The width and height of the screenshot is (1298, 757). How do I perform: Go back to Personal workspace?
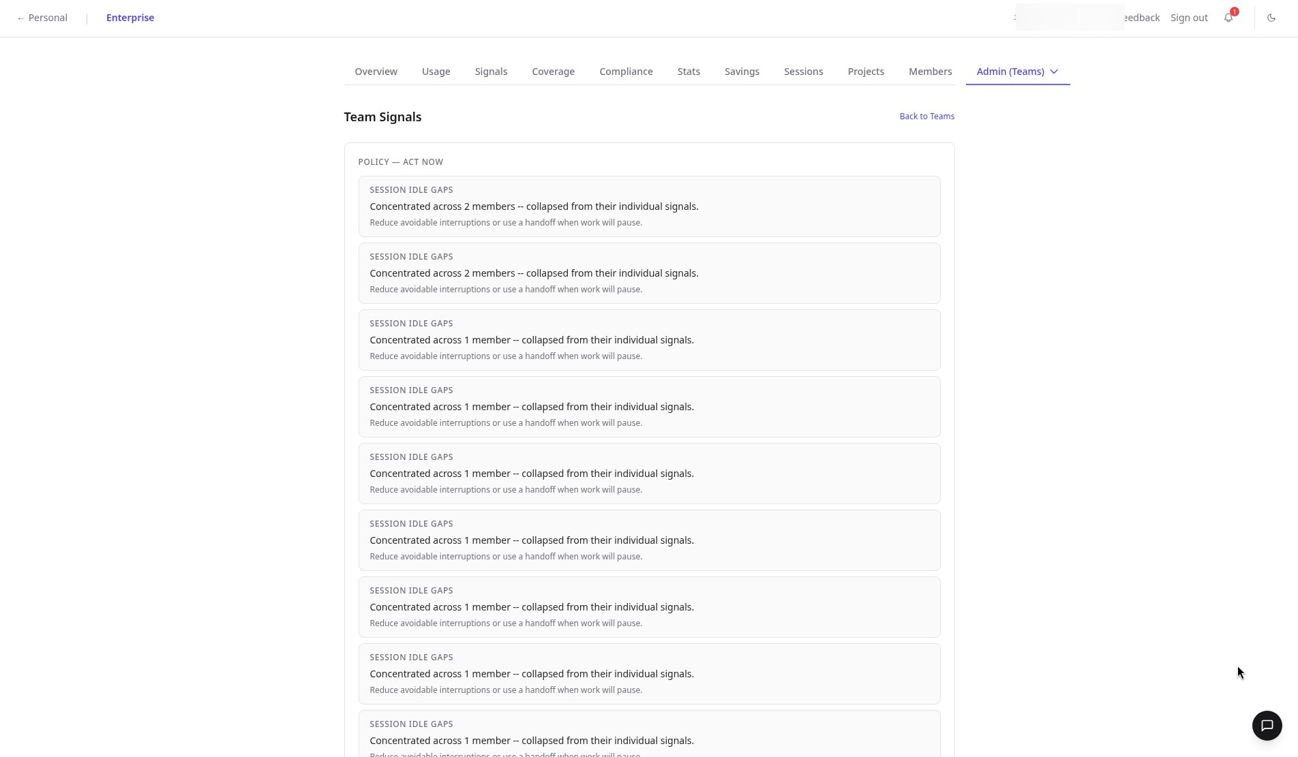(42, 18)
